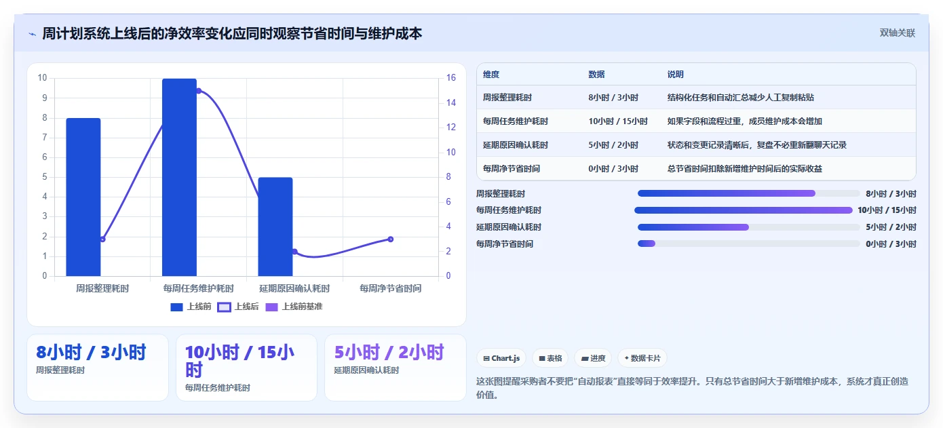
Task: Click the 5小时 / 2小时 value beside progress bar
Action: pyautogui.click(x=891, y=227)
